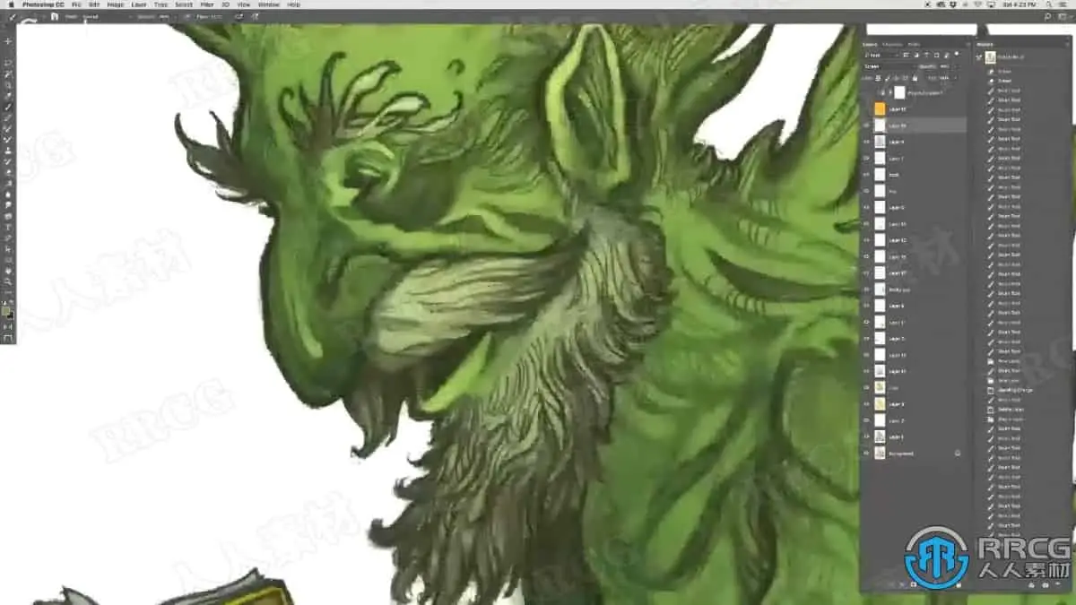Toggle airbrush mode in options bar
The width and height of the screenshot is (1076, 605).
pos(239,16)
